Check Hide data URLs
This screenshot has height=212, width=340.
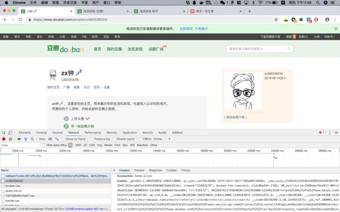point(44,145)
